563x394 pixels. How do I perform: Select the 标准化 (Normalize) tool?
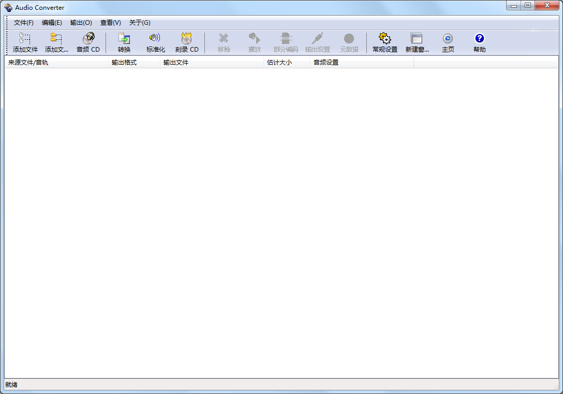(x=155, y=42)
